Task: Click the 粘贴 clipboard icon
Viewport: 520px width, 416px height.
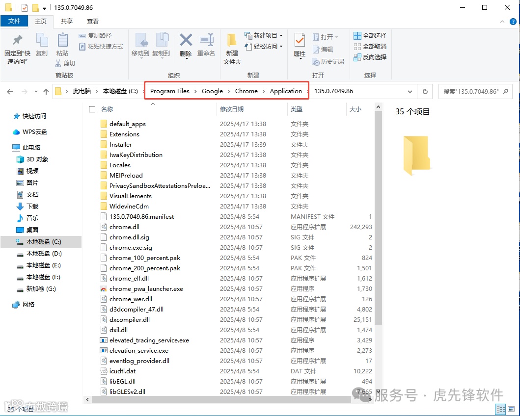Action: [62, 40]
